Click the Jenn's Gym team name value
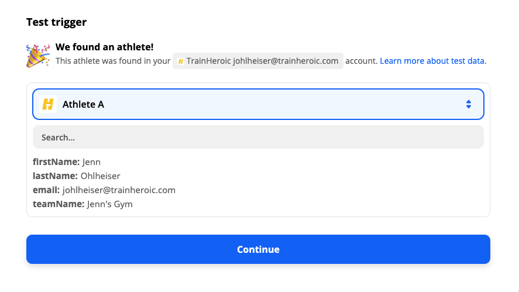This screenshot has width=519, height=292. coord(110,204)
